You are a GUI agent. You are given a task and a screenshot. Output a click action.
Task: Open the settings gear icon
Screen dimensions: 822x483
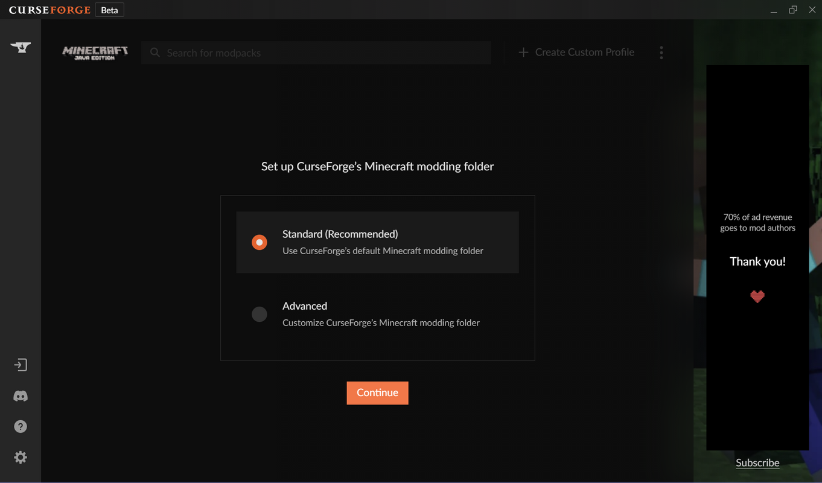click(21, 458)
